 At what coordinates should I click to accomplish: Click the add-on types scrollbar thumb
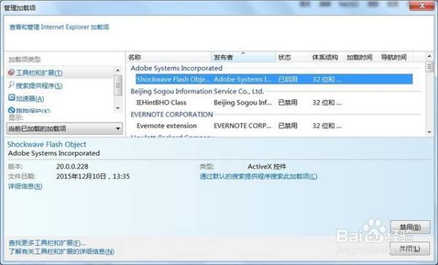[x=118, y=85]
